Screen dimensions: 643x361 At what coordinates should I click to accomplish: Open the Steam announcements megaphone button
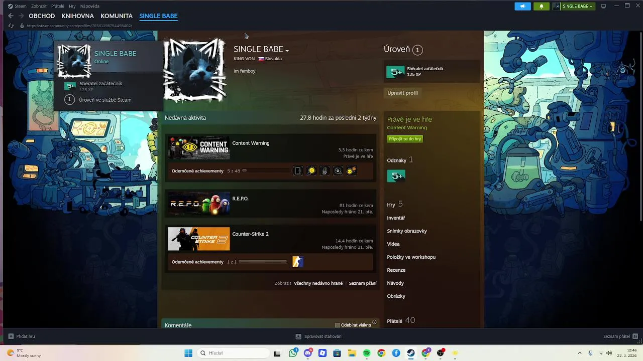point(522,6)
